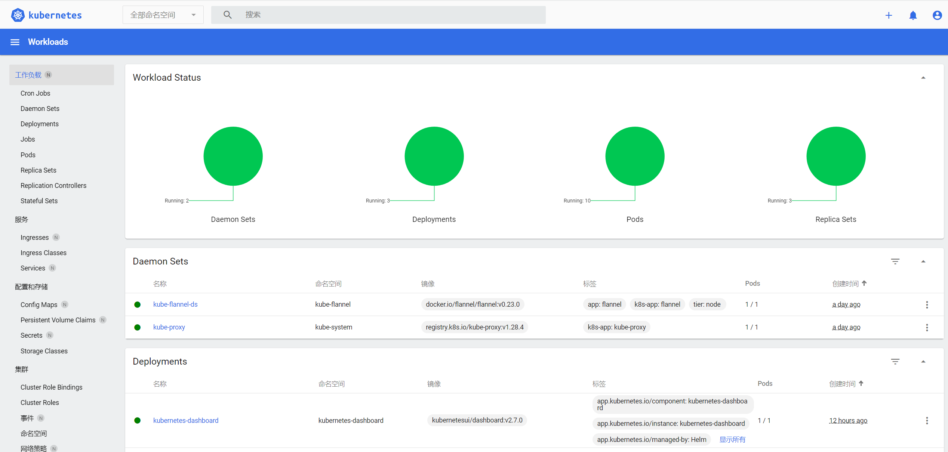Click the plus create resource icon

(889, 15)
